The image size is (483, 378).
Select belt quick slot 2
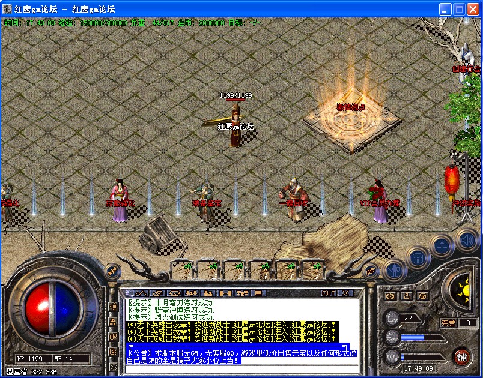point(208,270)
